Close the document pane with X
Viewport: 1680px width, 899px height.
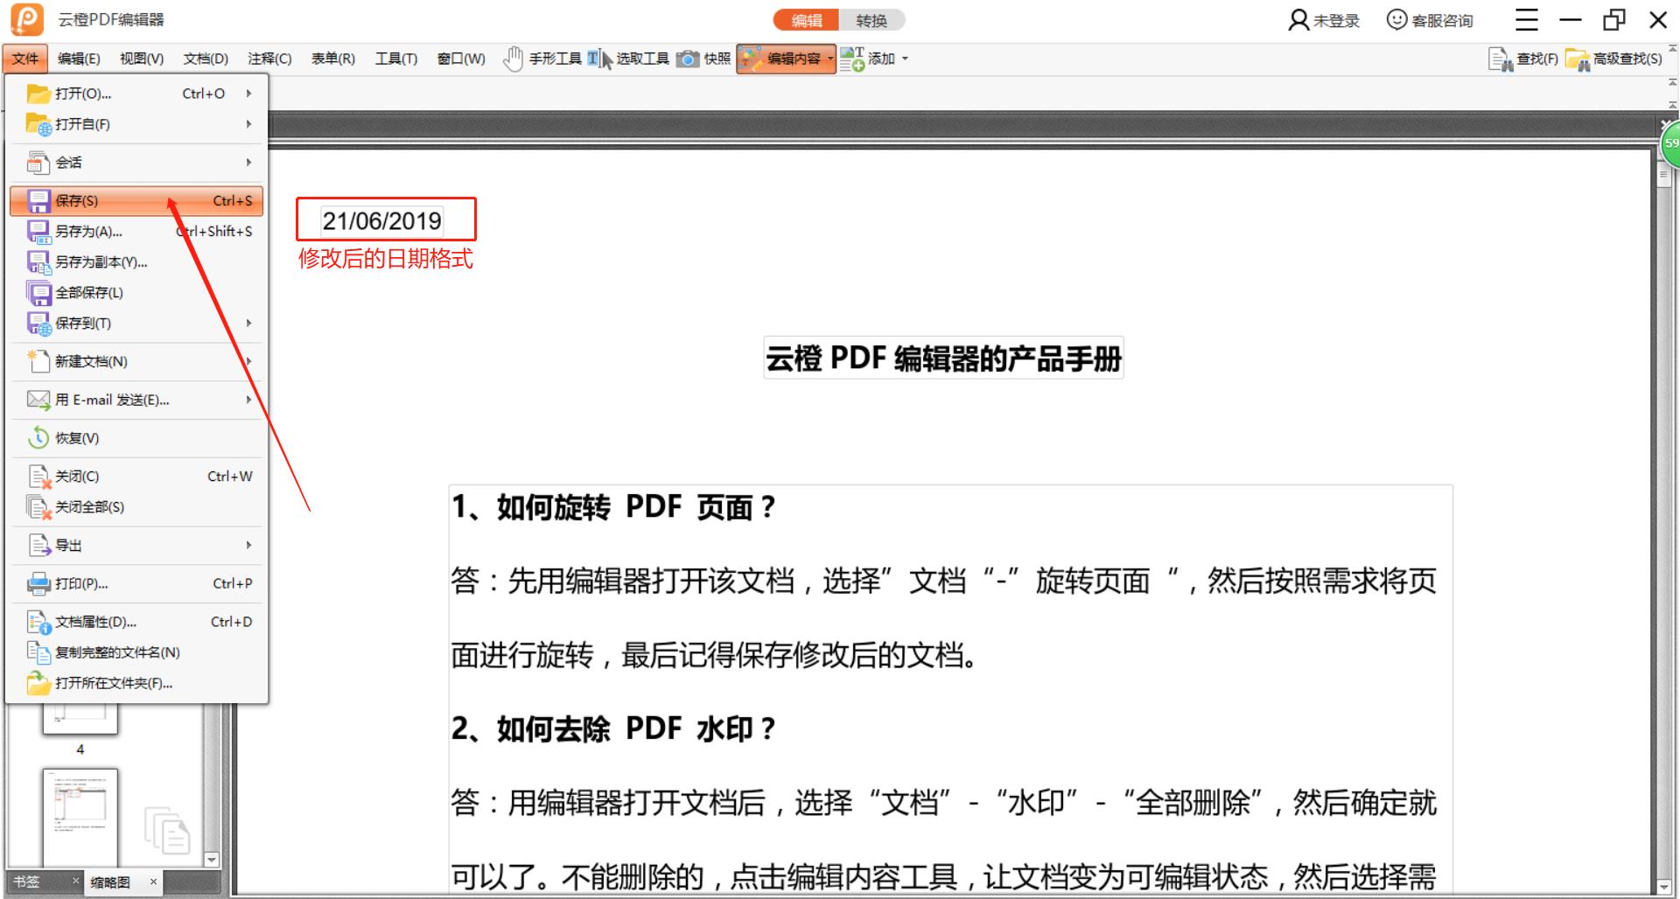(1666, 125)
